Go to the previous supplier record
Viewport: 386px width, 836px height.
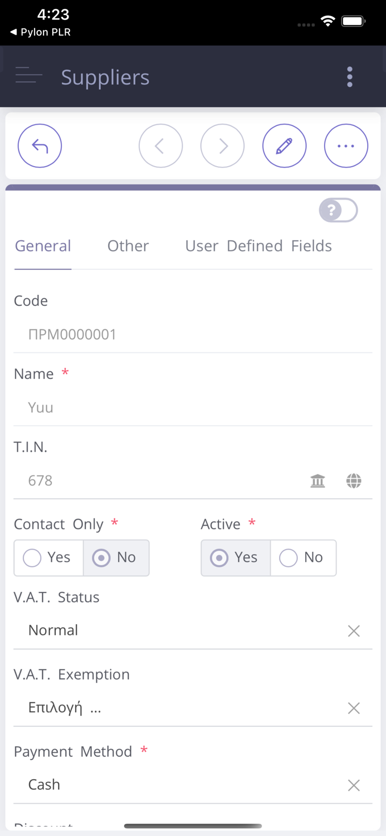(160, 146)
